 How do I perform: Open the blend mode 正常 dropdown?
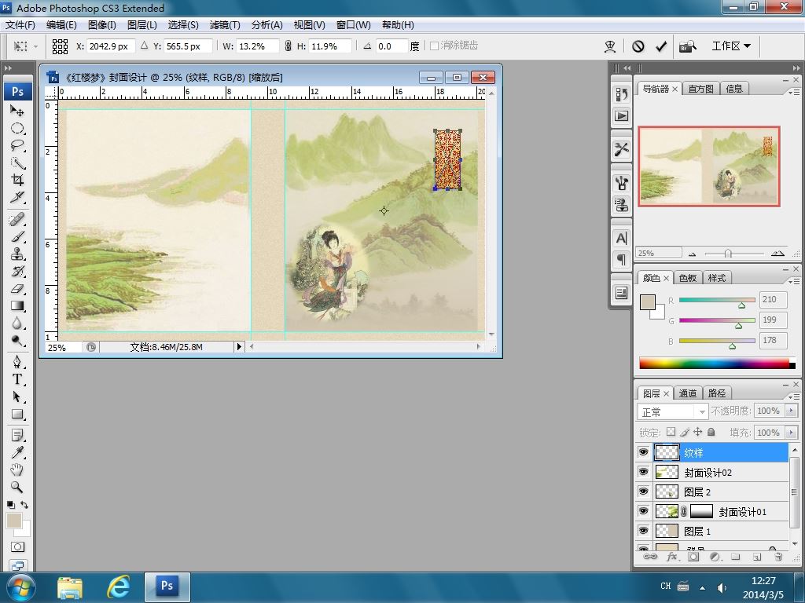[672, 411]
